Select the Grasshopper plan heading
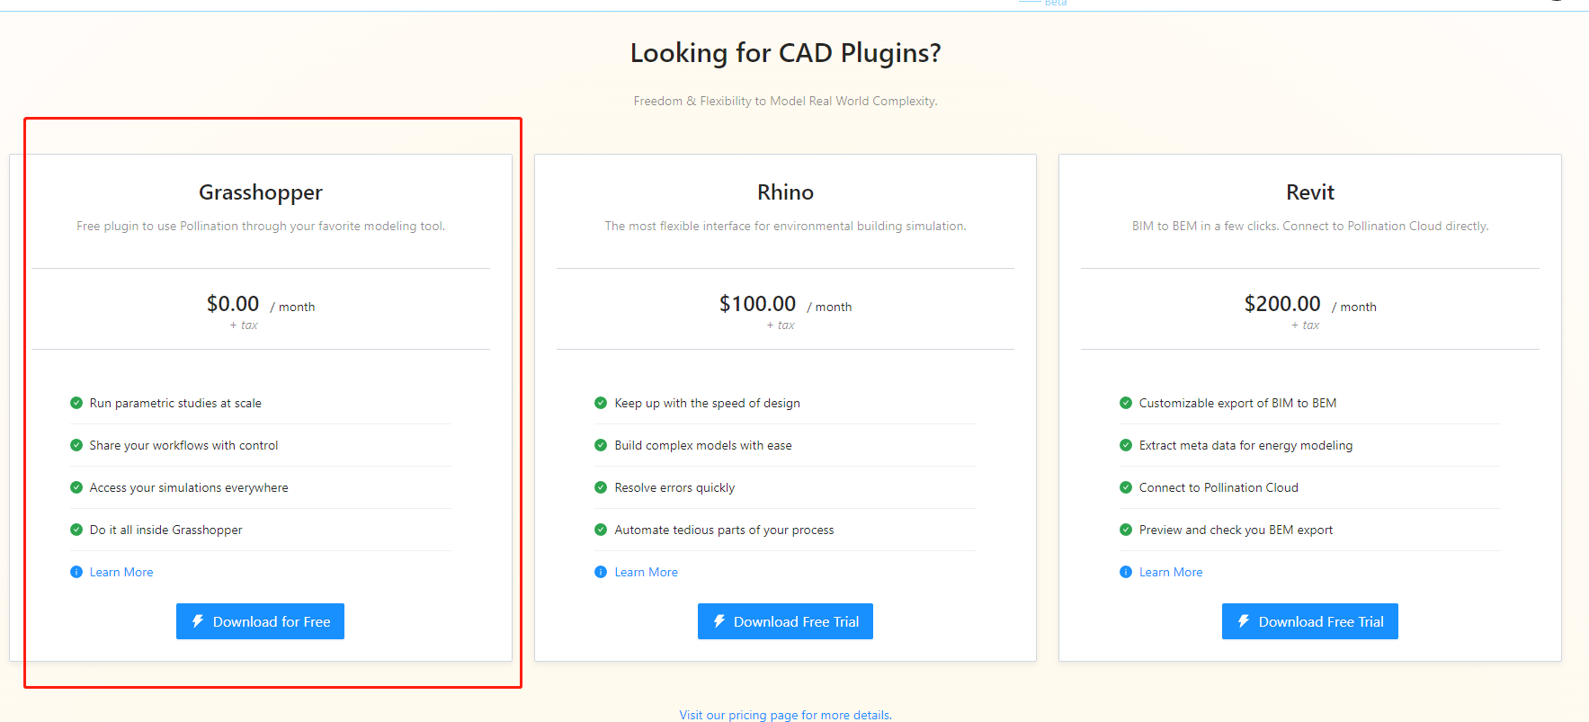The height and width of the screenshot is (722, 1589). pos(261,192)
